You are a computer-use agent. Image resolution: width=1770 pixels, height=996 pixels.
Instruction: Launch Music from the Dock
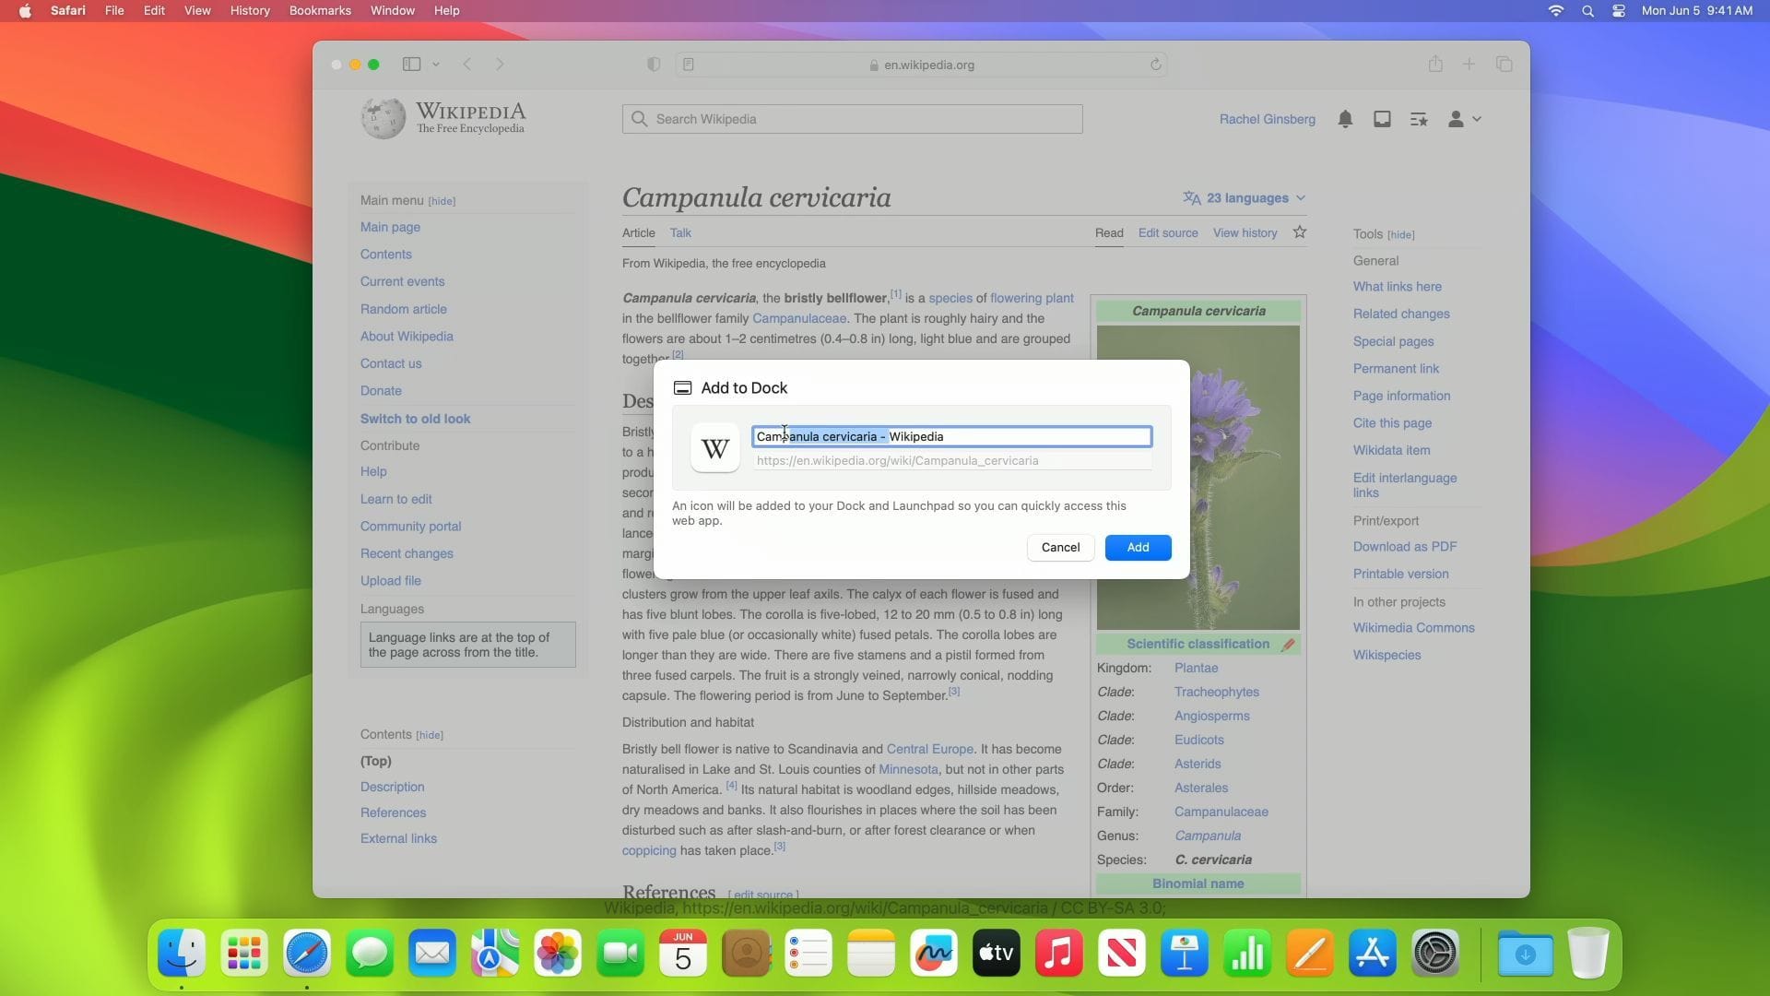point(1058,953)
